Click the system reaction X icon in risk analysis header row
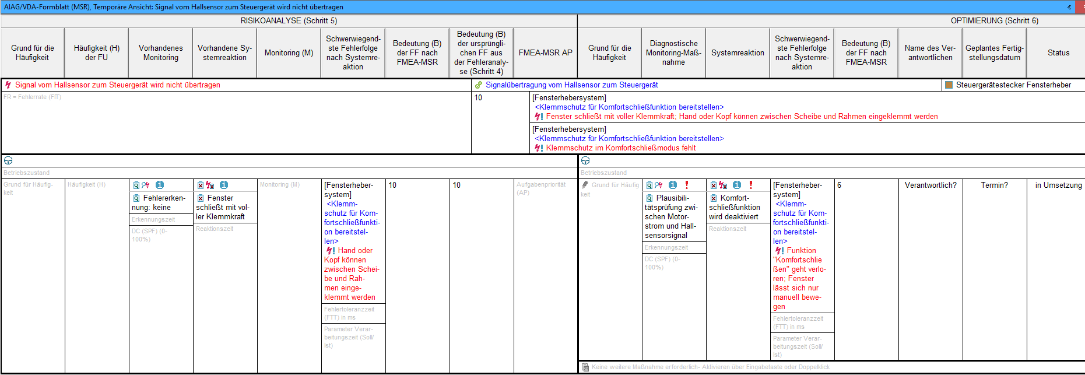Viewport: 1085px width, 375px height. pos(201,185)
